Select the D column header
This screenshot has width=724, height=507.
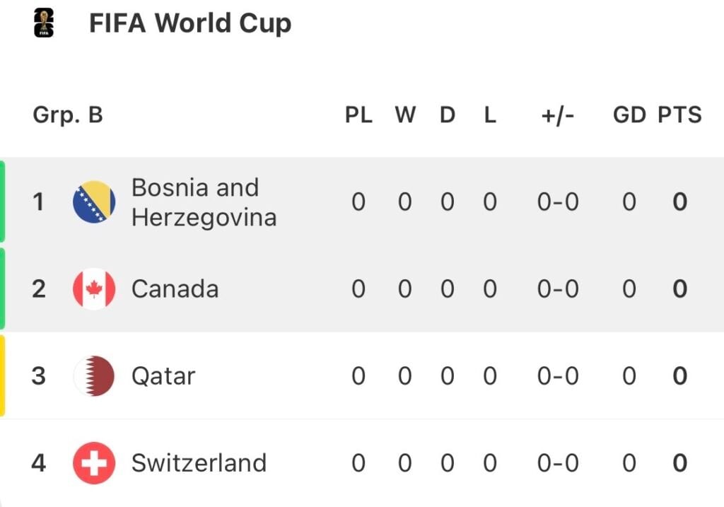[x=448, y=115]
